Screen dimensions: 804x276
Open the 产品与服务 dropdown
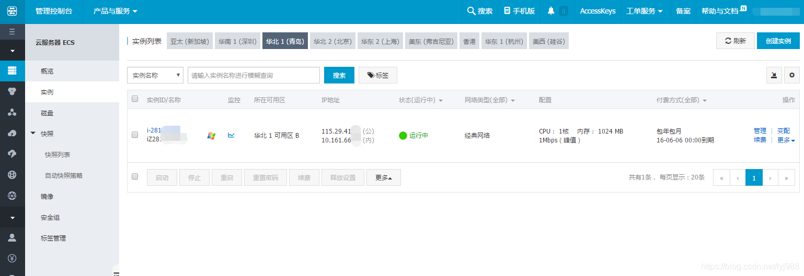pyautogui.click(x=115, y=11)
